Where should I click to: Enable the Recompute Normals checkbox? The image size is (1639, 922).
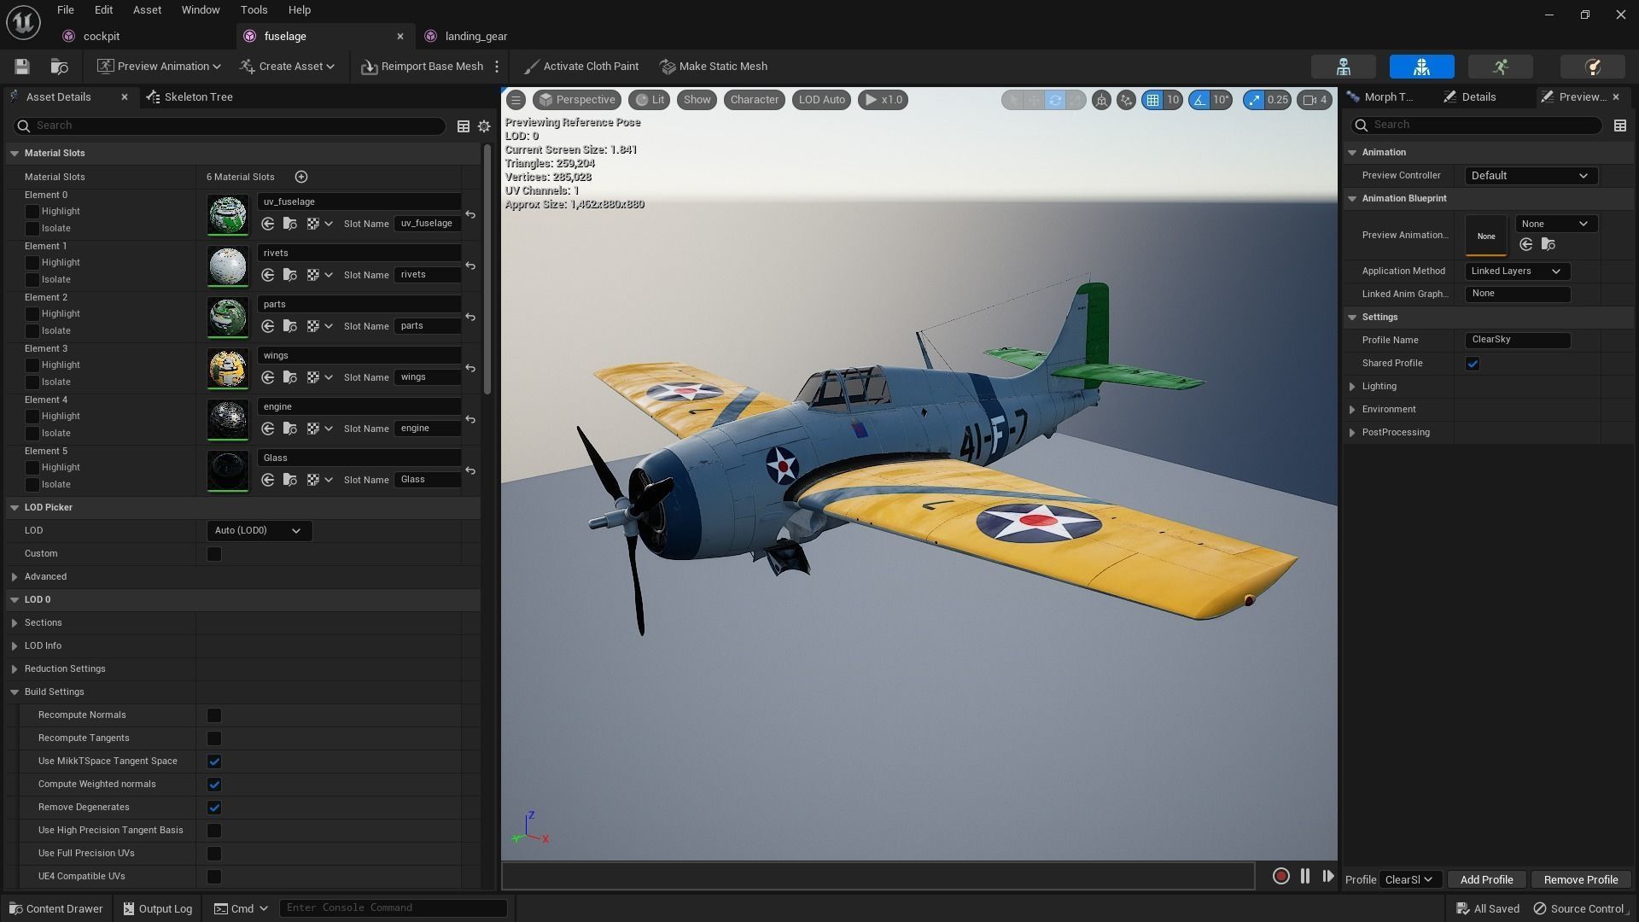(x=214, y=715)
